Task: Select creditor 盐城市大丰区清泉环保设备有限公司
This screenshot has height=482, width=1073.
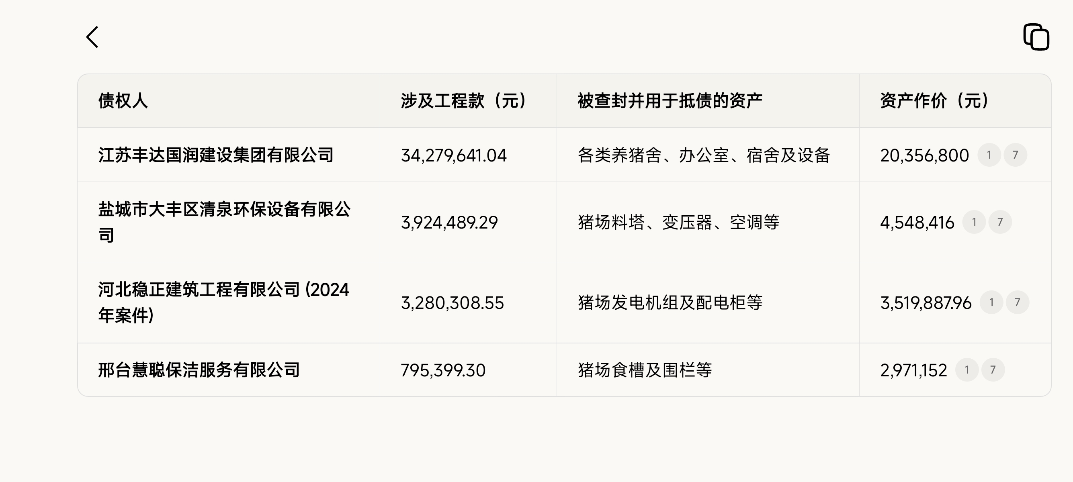Action: [224, 222]
